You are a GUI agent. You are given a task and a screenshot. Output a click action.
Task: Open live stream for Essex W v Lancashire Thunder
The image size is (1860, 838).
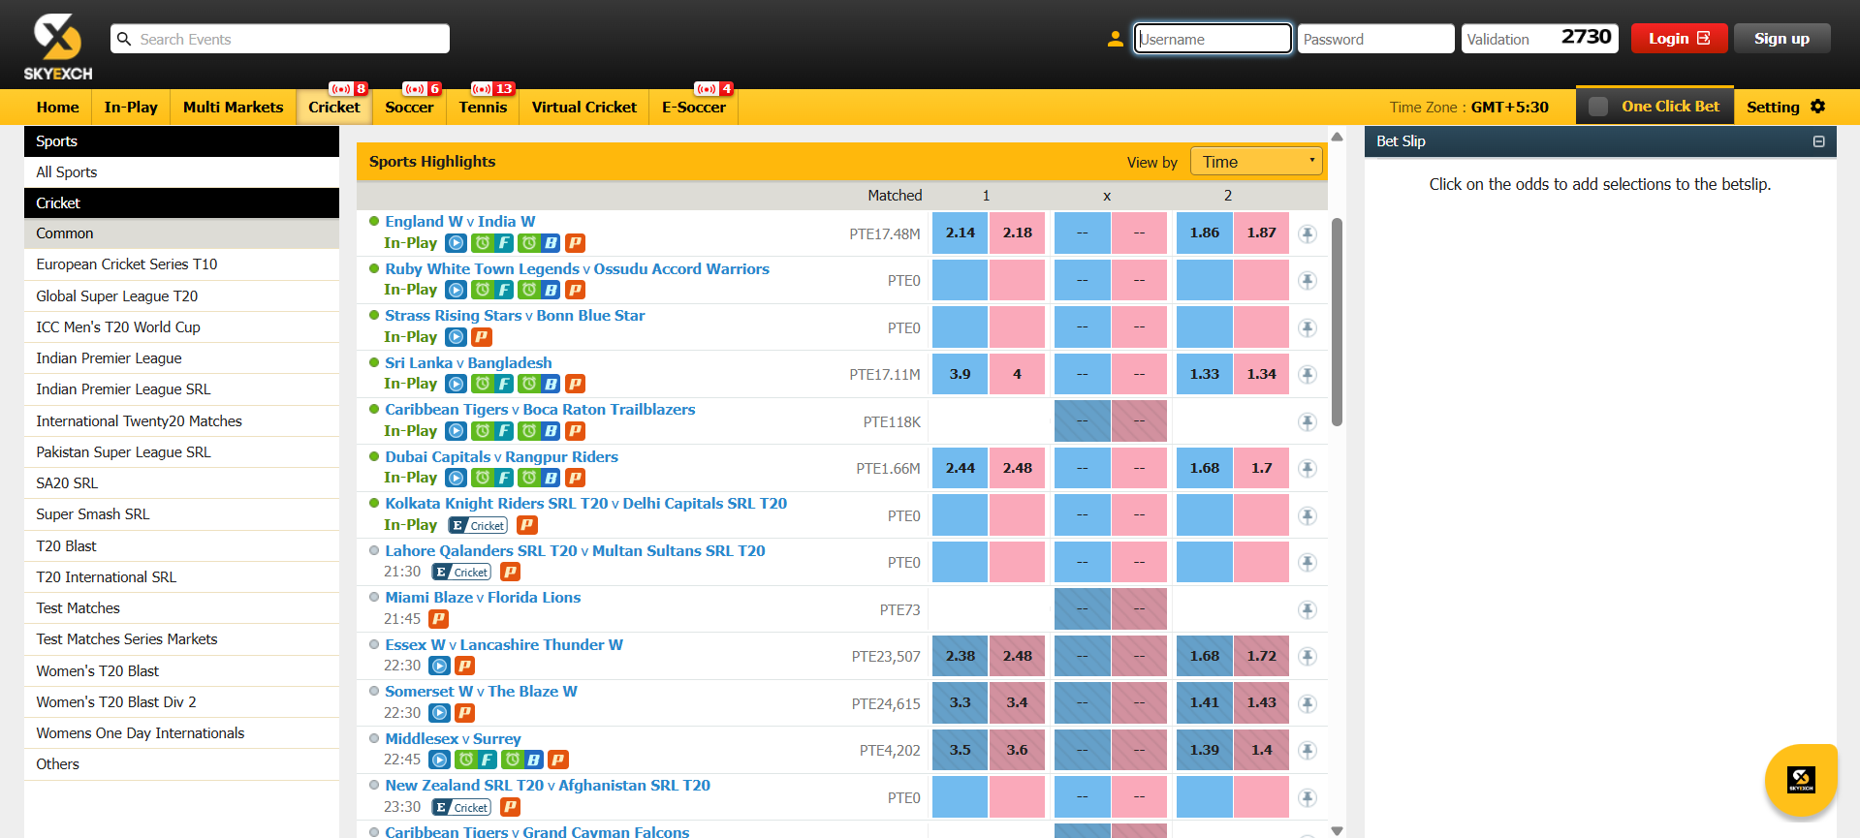point(439,666)
